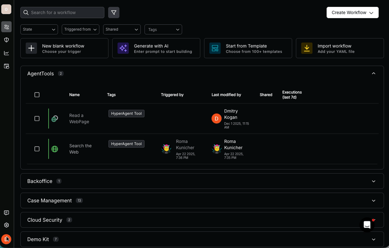The width and height of the screenshot is (389, 248).
Task: Open the settings gear in sidebar
Action: [6, 225]
